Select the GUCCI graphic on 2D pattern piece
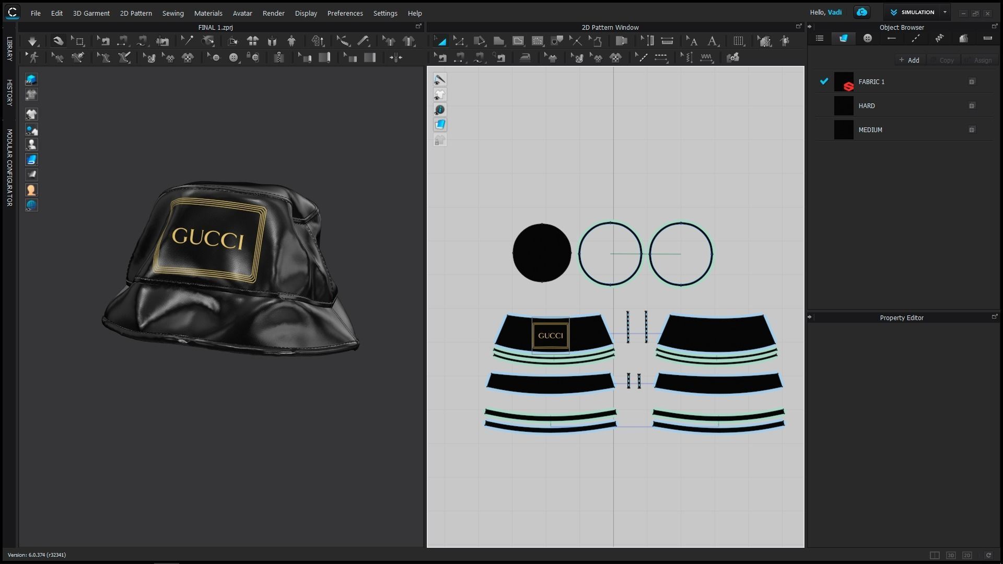 [x=551, y=335]
